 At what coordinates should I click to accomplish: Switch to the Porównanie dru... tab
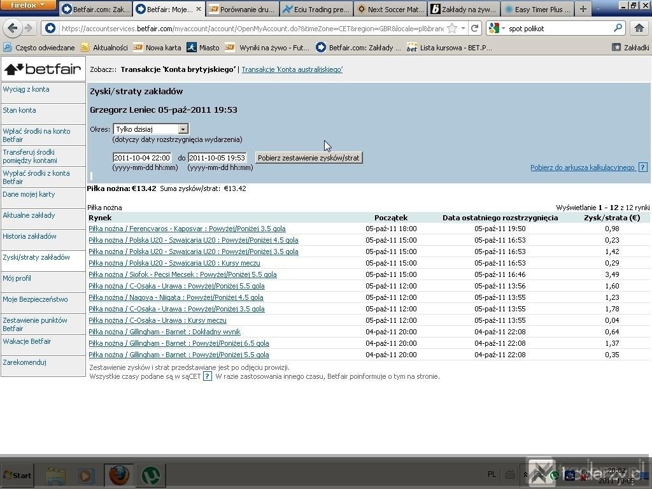pos(241,9)
